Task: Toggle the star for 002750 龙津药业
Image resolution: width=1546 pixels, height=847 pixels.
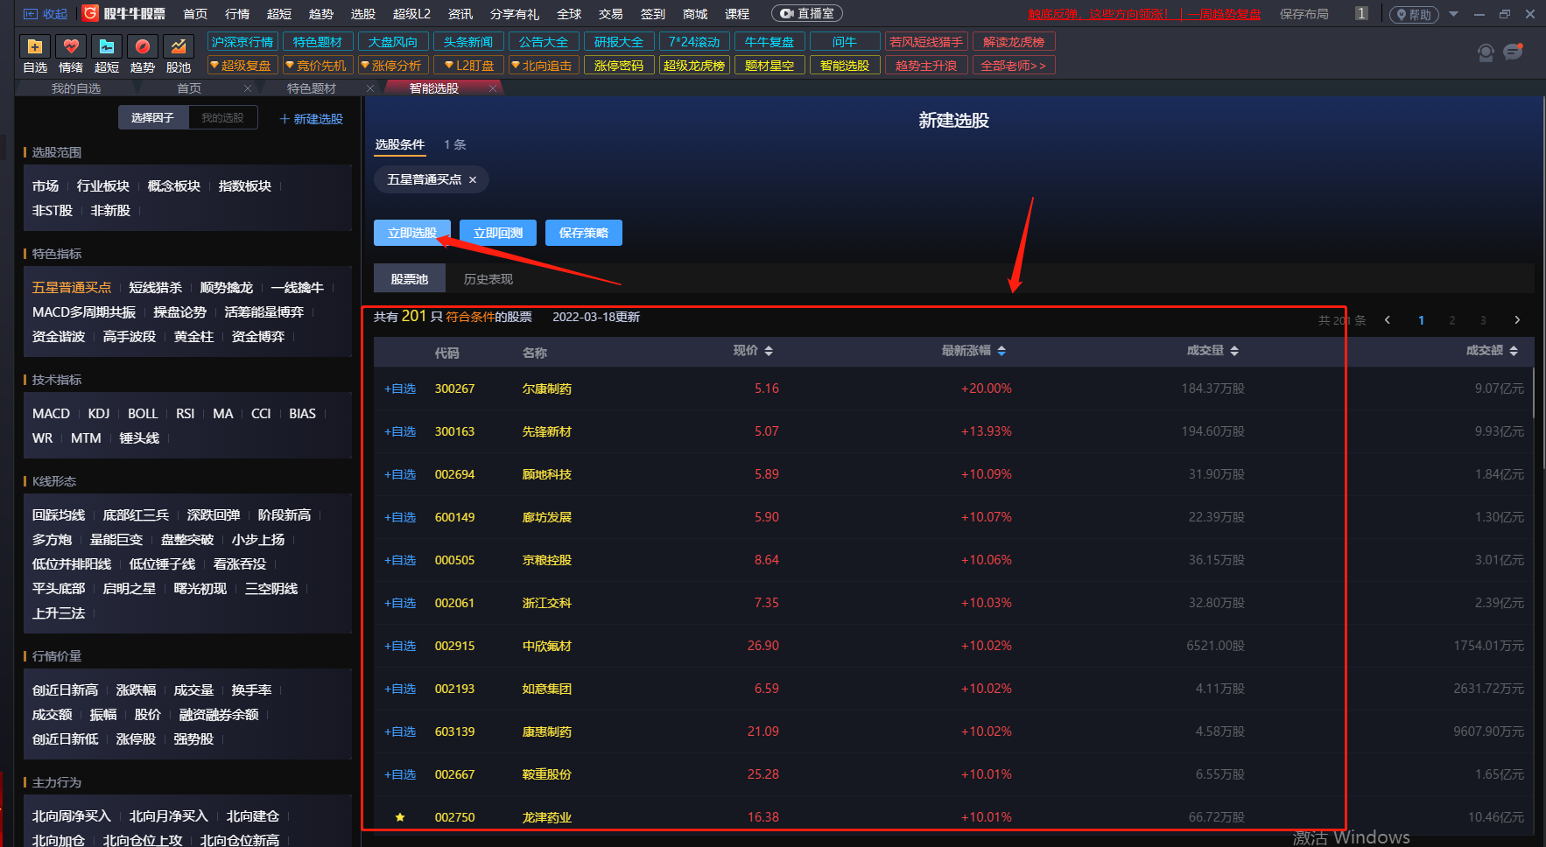Action: (400, 817)
